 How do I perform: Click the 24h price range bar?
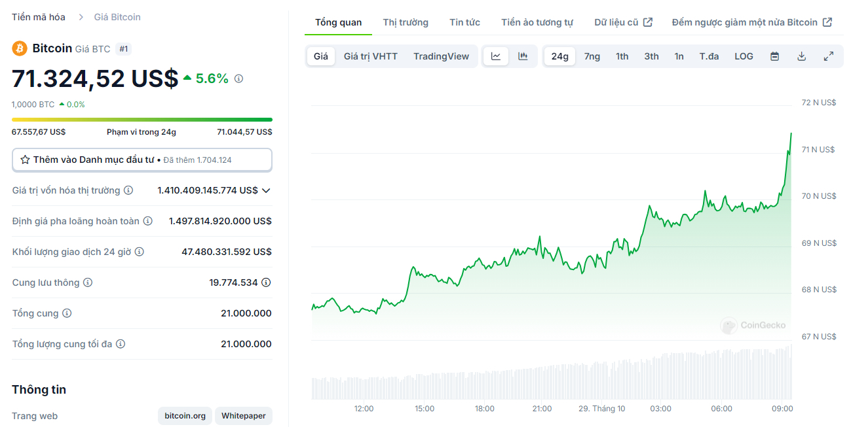[142, 120]
